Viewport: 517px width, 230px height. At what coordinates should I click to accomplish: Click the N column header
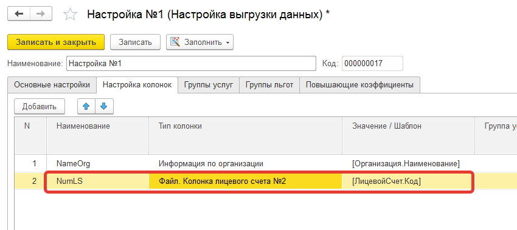coord(30,135)
